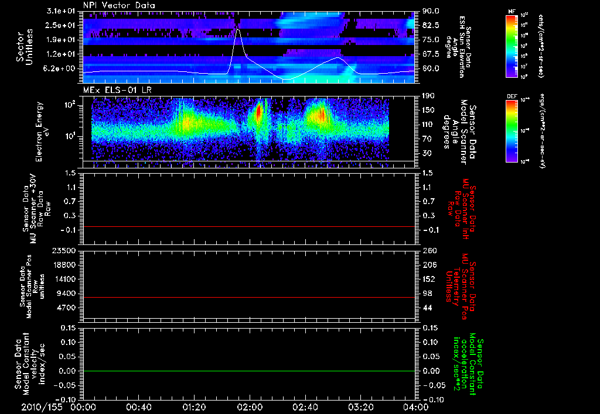Click the '67.5' sun elevation axis value
Viewport: 600px width, 414px height.
(x=431, y=54)
